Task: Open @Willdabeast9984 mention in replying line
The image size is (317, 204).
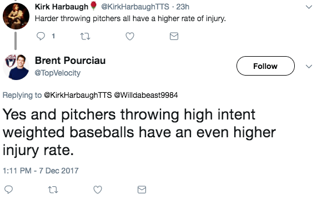Action: 146,95
